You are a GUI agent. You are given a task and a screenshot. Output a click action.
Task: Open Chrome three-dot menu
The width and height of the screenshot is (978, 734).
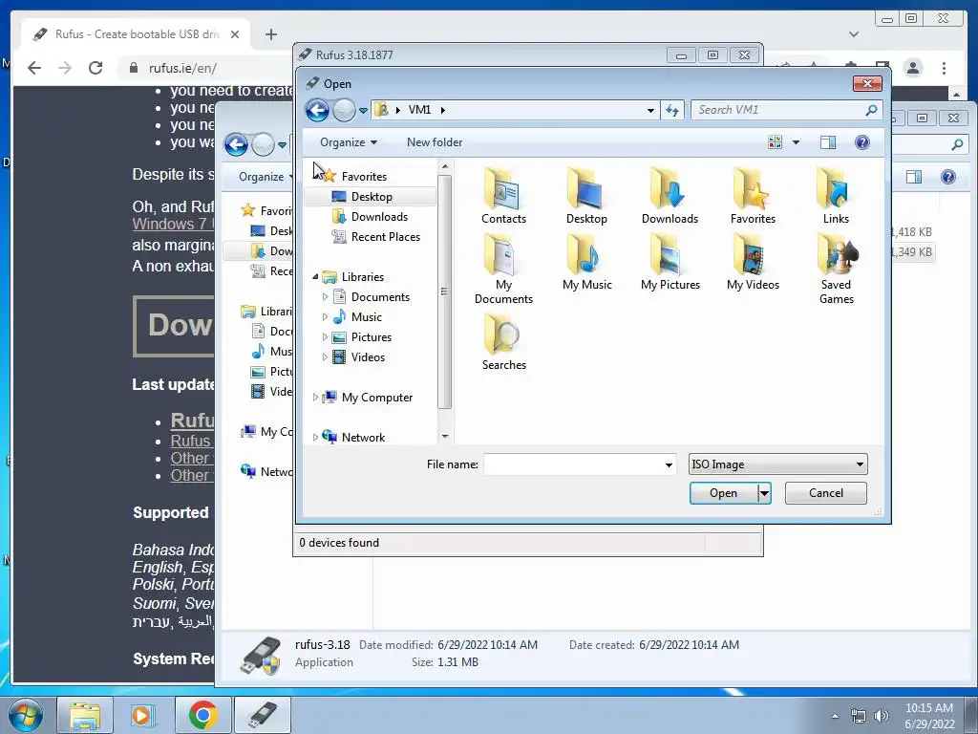[x=944, y=68]
